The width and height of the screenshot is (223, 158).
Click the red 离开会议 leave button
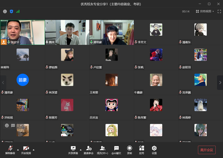[x=207, y=150]
